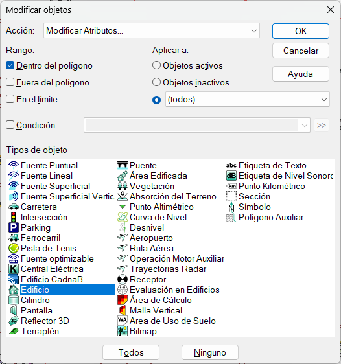Click the Puente bridge icon

123,165
